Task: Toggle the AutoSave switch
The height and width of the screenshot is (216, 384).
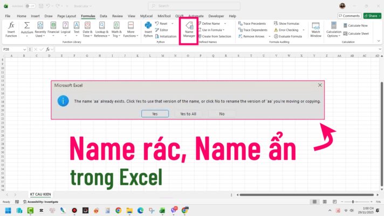Action: coord(30,6)
